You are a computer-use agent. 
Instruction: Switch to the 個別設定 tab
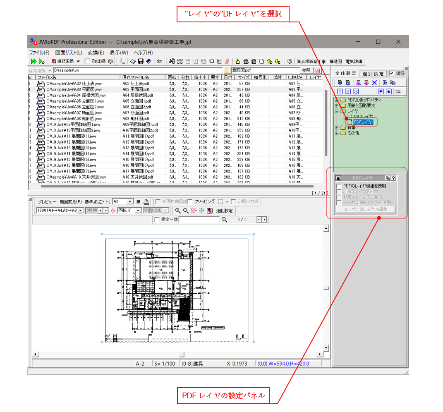pyautogui.click(x=373, y=74)
